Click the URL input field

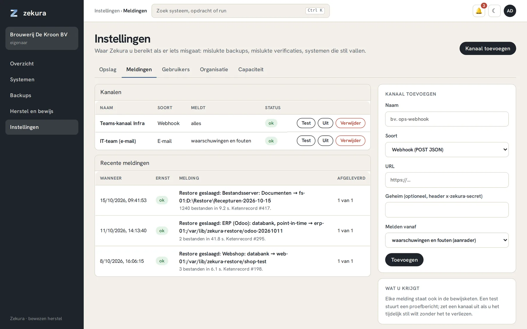coord(447,180)
